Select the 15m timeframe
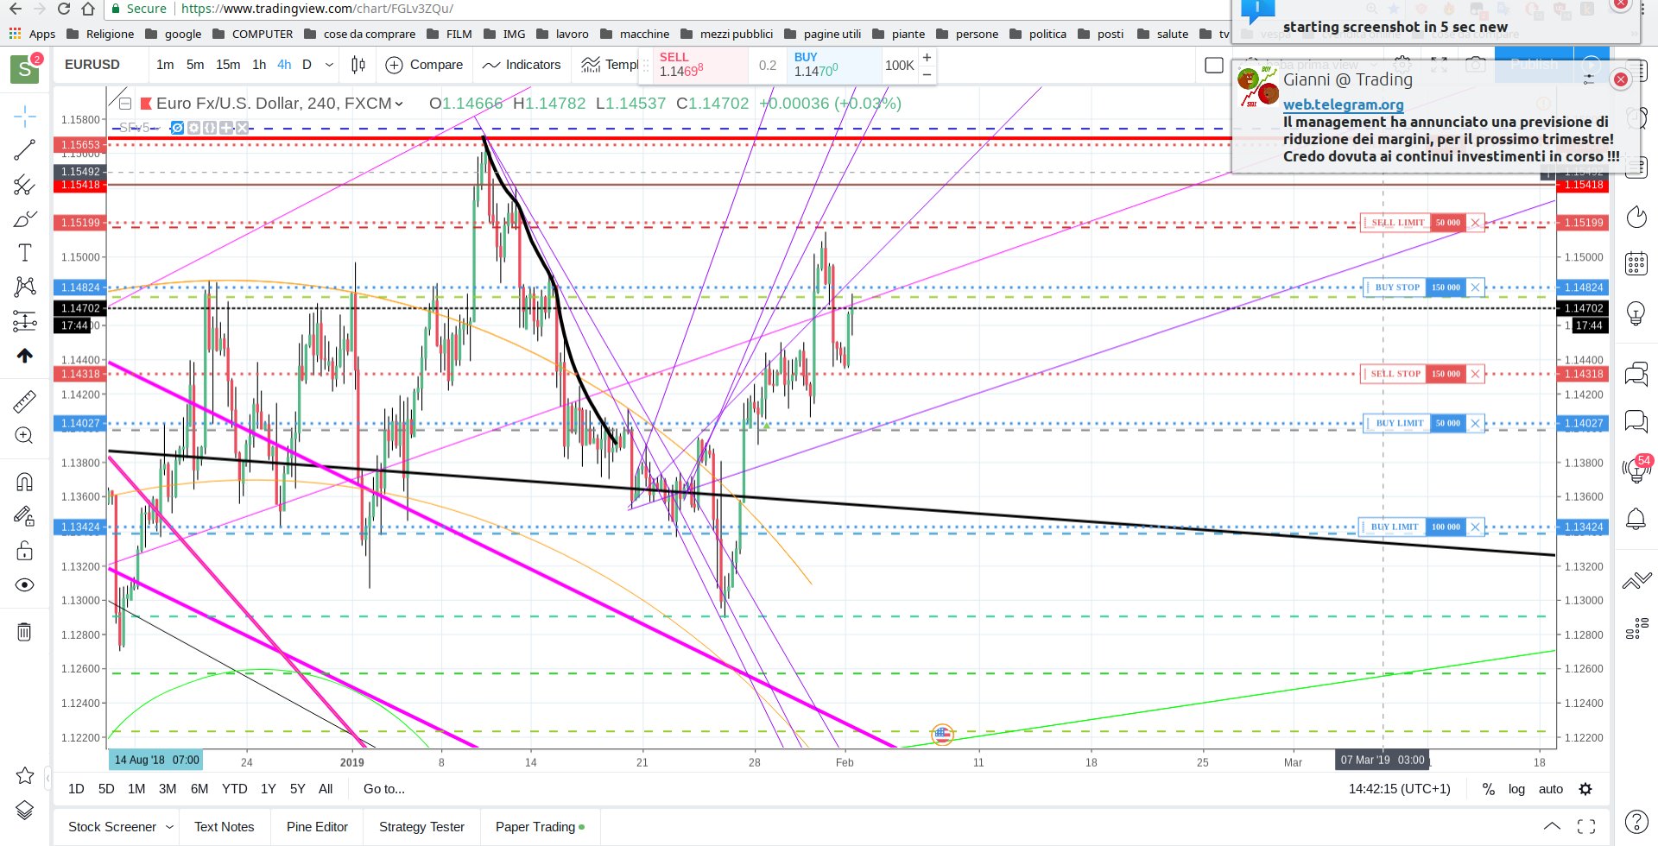This screenshot has height=846, width=1658. [228, 65]
